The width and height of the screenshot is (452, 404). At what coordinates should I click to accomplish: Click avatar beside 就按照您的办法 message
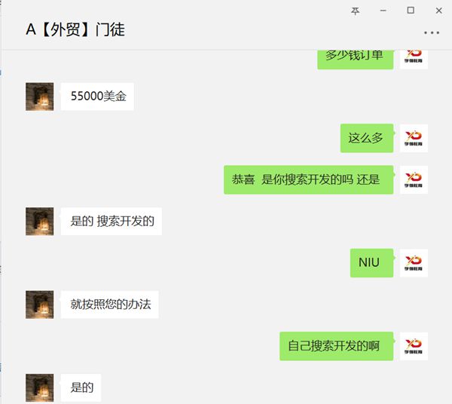tap(39, 305)
